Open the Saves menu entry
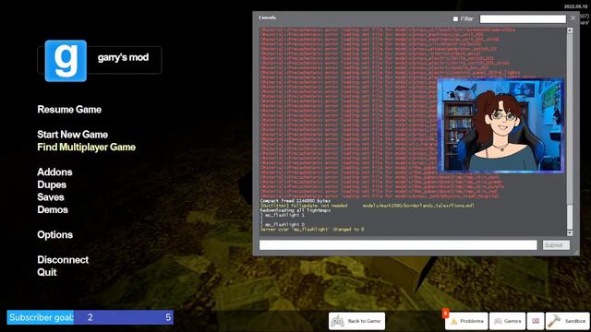Image resolution: width=591 pixels, height=332 pixels. [x=51, y=197]
